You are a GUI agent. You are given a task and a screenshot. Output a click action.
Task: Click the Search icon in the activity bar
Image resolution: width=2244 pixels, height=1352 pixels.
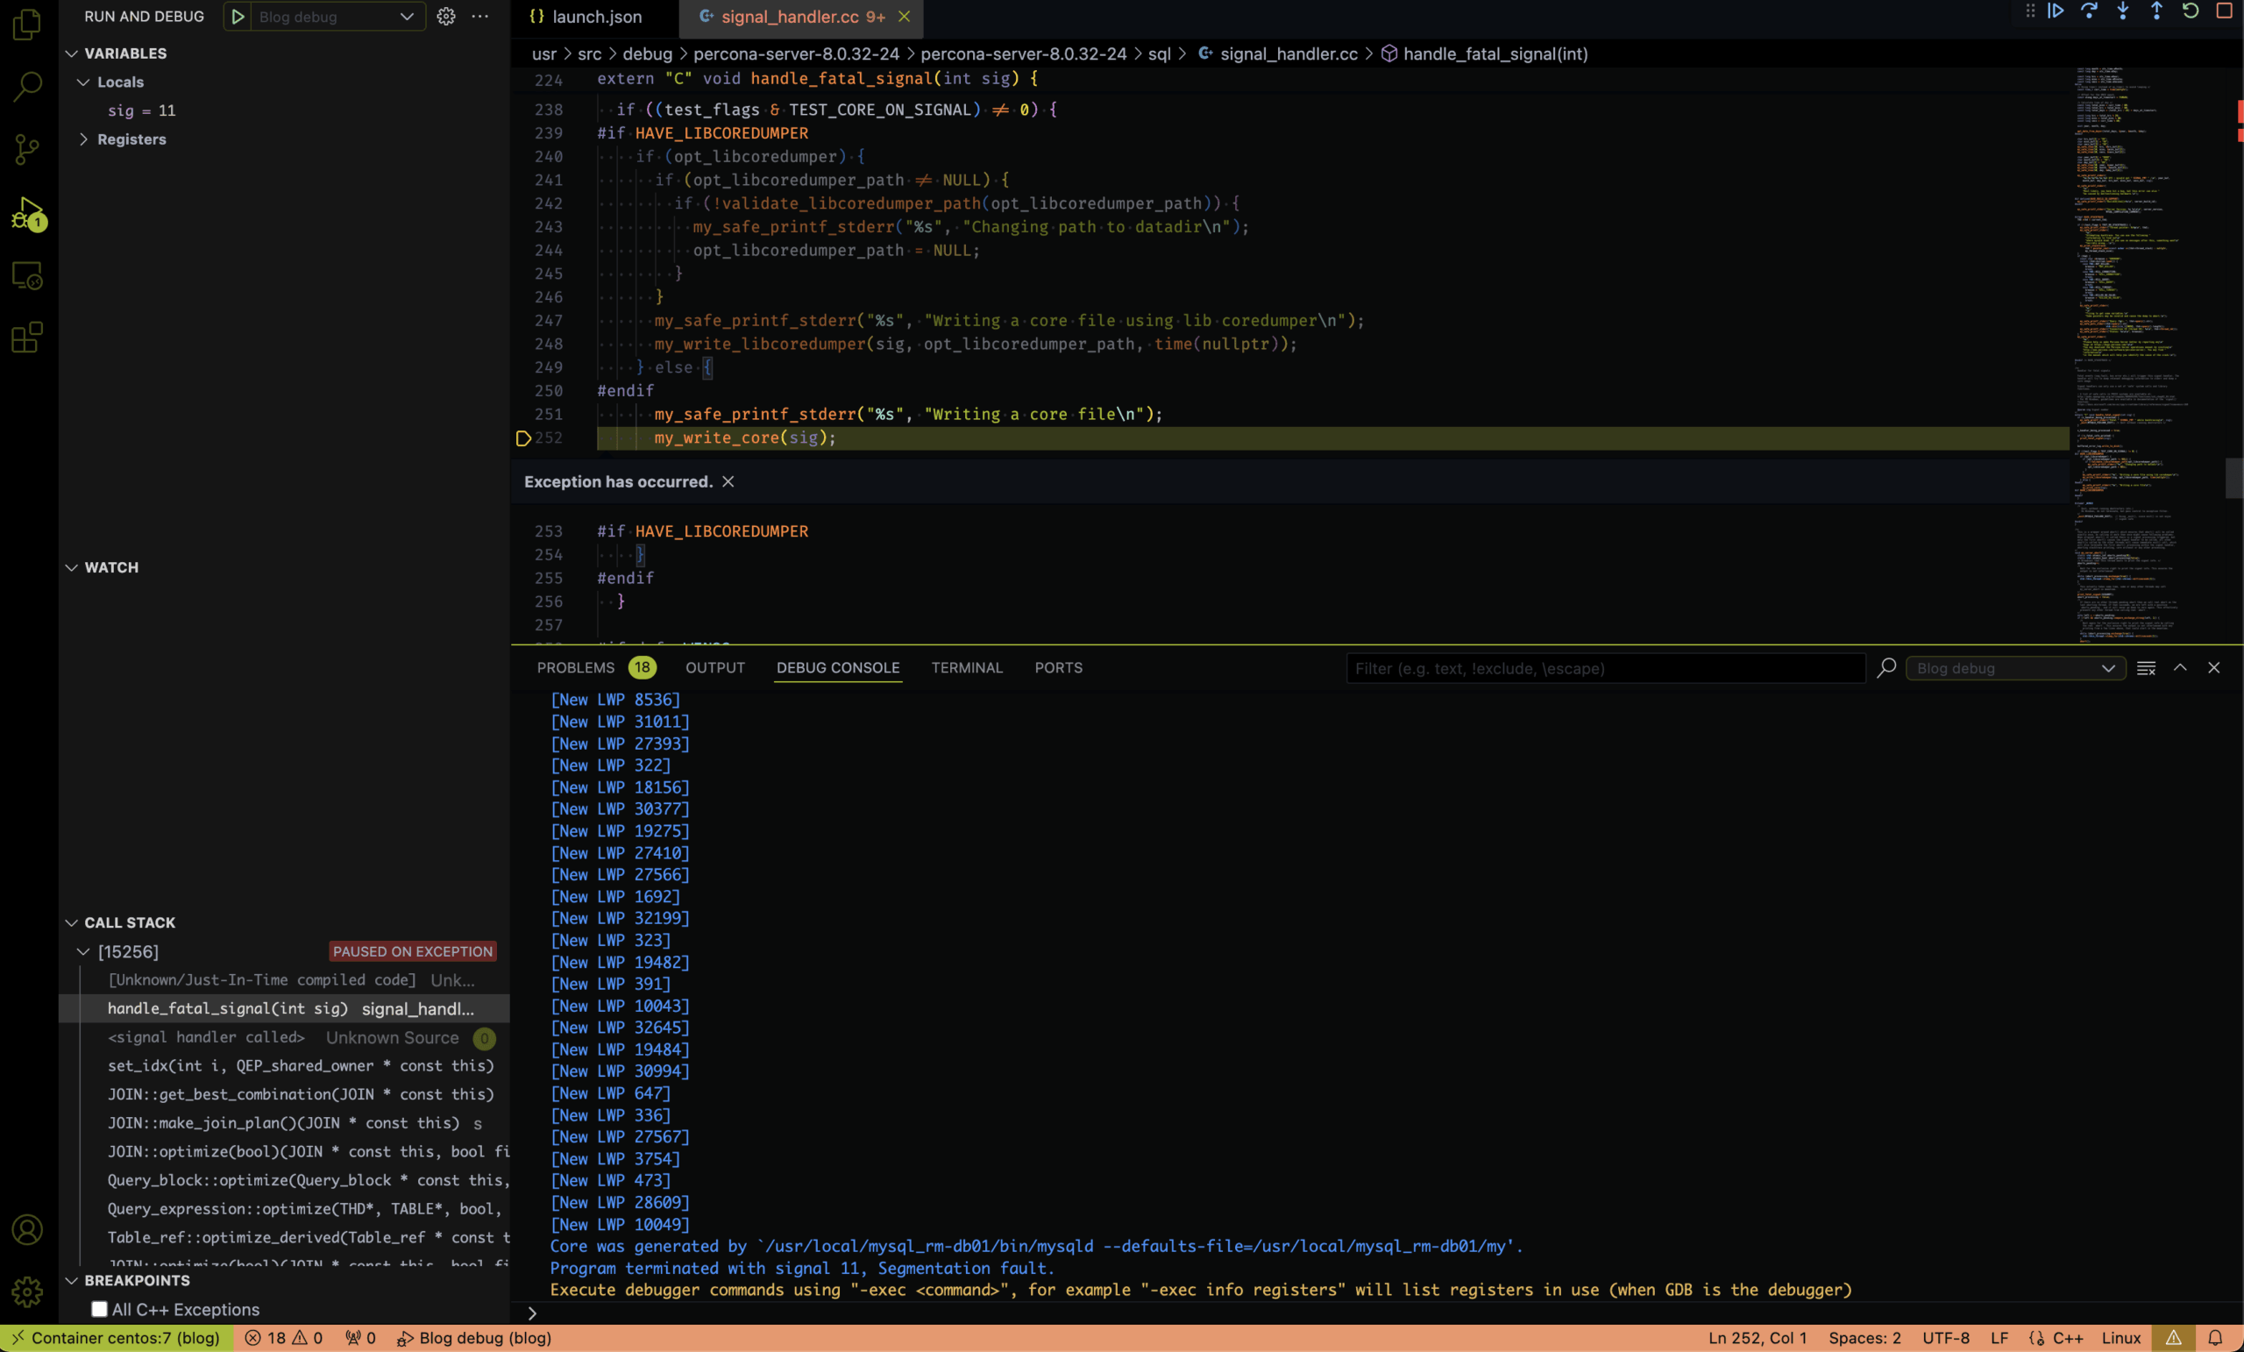(x=26, y=86)
